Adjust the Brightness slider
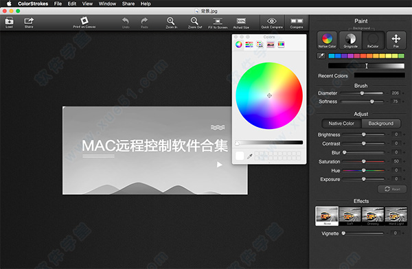The image size is (412, 269). [x=363, y=134]
